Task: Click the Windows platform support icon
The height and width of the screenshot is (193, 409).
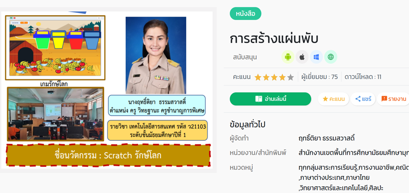Action: (x=316, y=57)
